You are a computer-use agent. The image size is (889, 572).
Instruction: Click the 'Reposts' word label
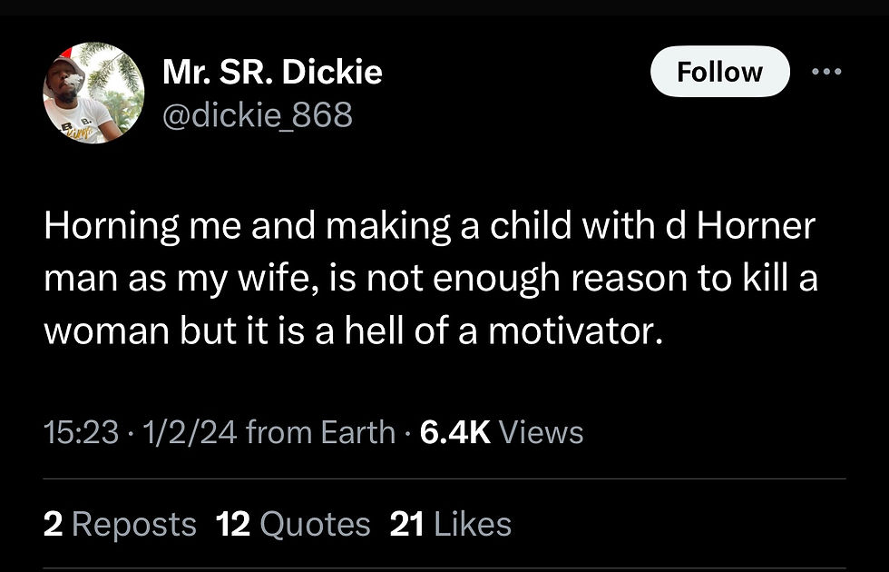click(x=134, y=524)
